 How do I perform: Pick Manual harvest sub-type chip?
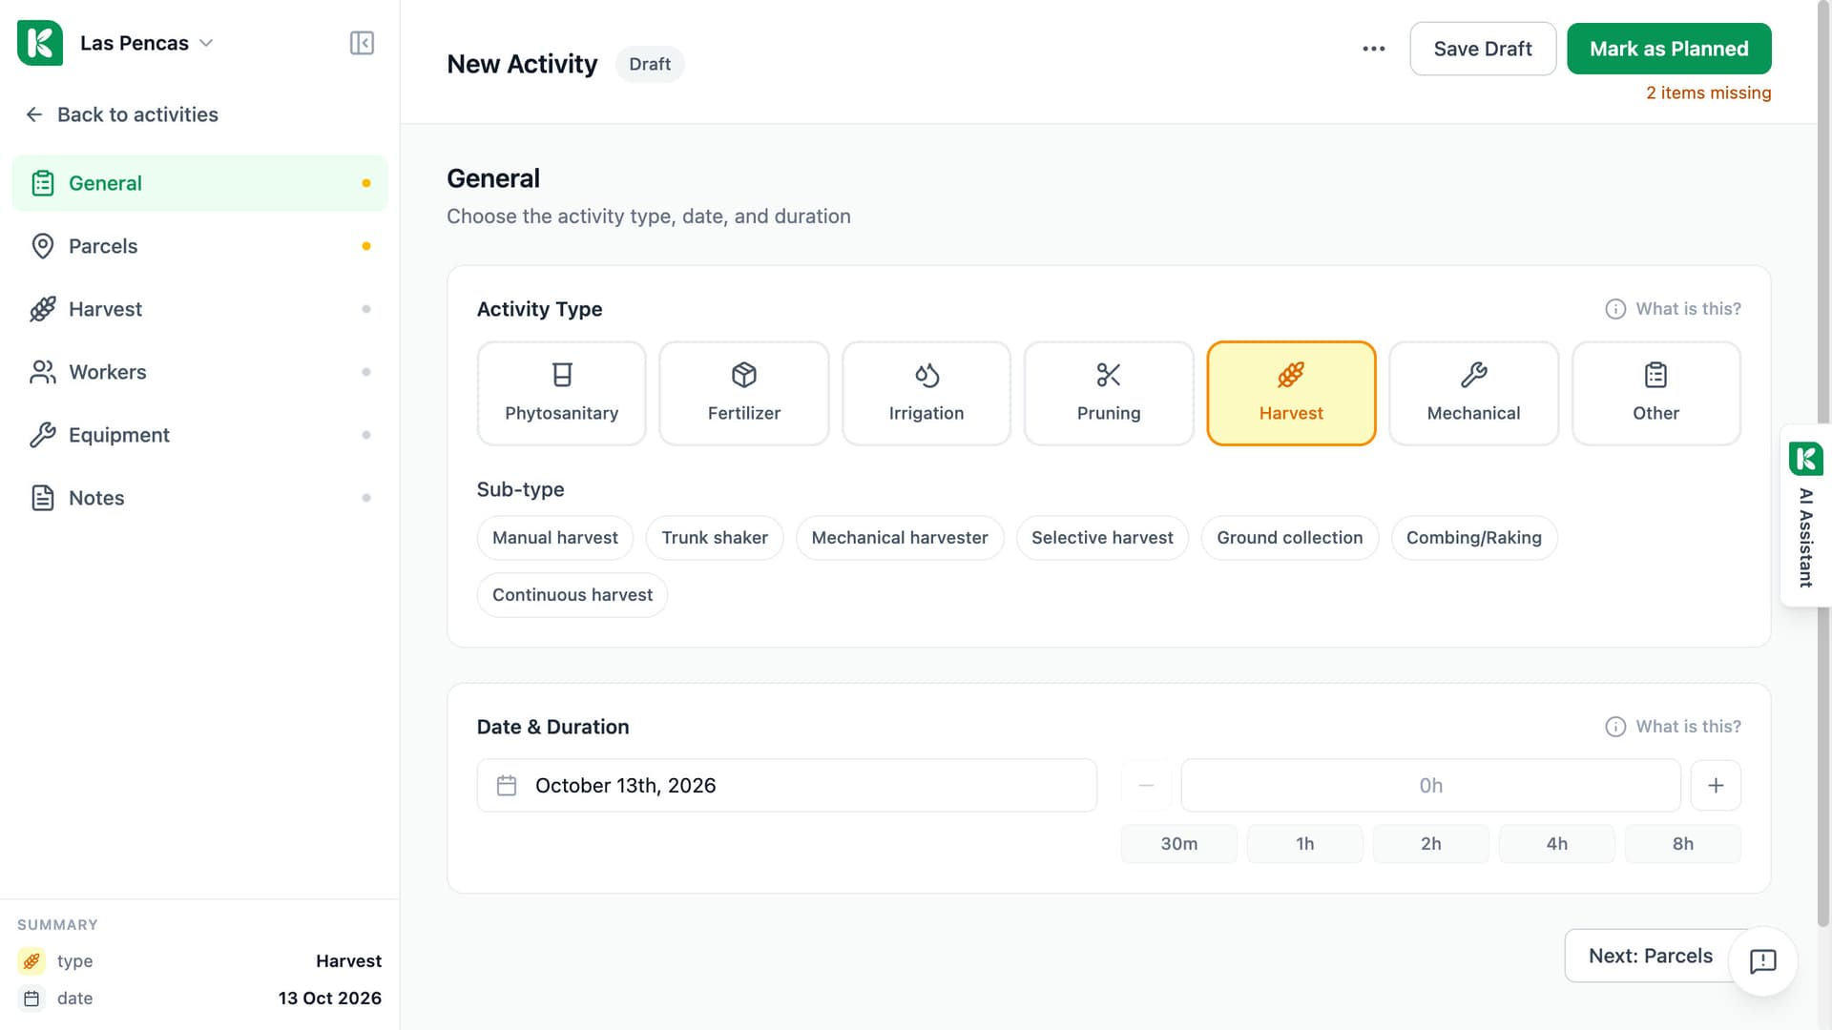(x=555, y=538)
